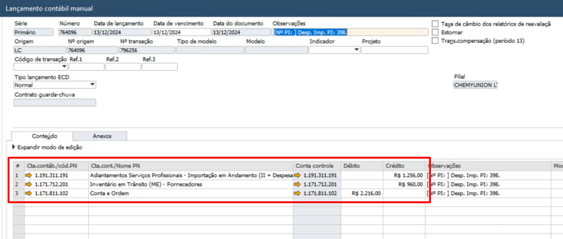
Task: Click the Ref.1 input field
Action: (x=87, y=66)
